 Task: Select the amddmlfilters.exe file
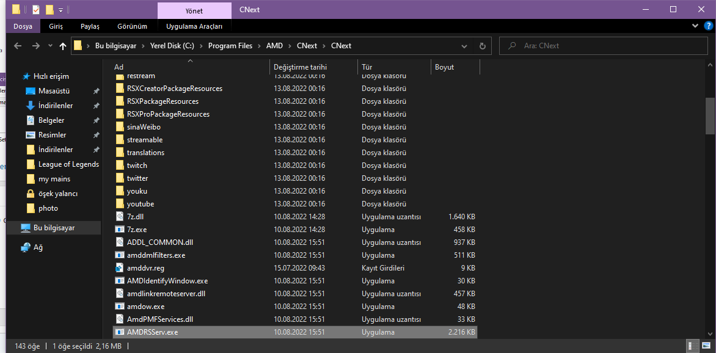[x=294, y=255]
